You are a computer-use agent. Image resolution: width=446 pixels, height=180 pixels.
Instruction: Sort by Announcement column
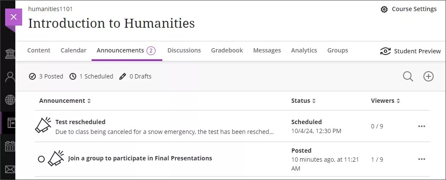(x=65, y=101)
